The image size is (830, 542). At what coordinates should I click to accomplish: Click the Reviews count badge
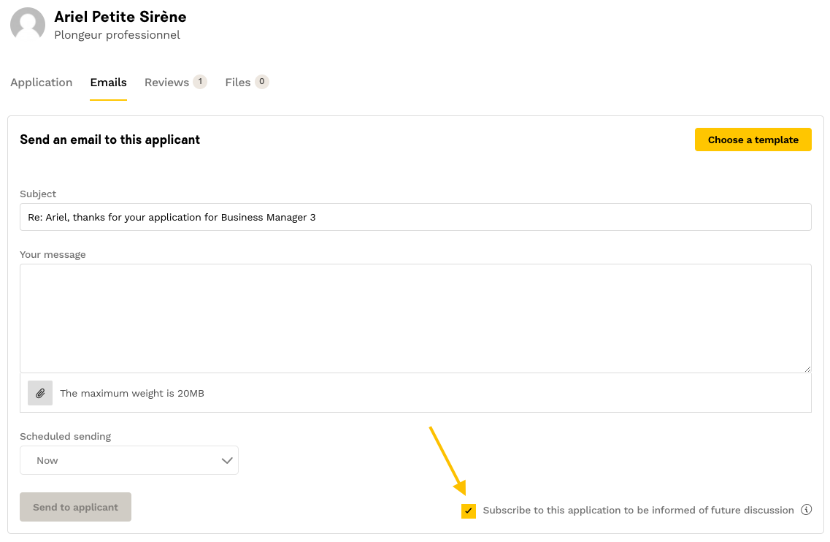click(199, 82)
